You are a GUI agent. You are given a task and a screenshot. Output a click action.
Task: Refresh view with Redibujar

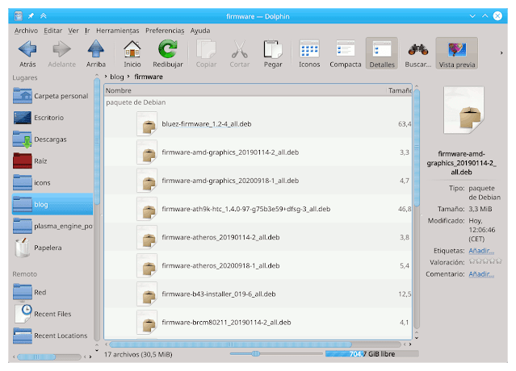tap(168, 54)
